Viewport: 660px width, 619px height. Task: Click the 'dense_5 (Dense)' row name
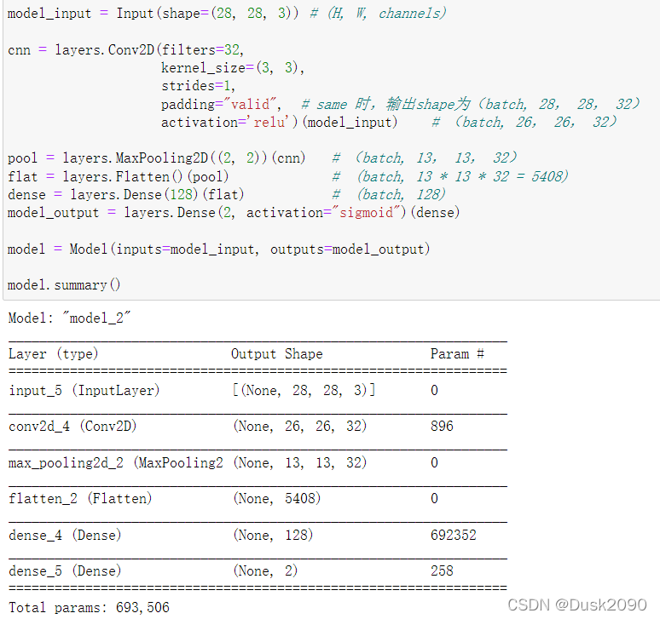(x=65, y=571)
